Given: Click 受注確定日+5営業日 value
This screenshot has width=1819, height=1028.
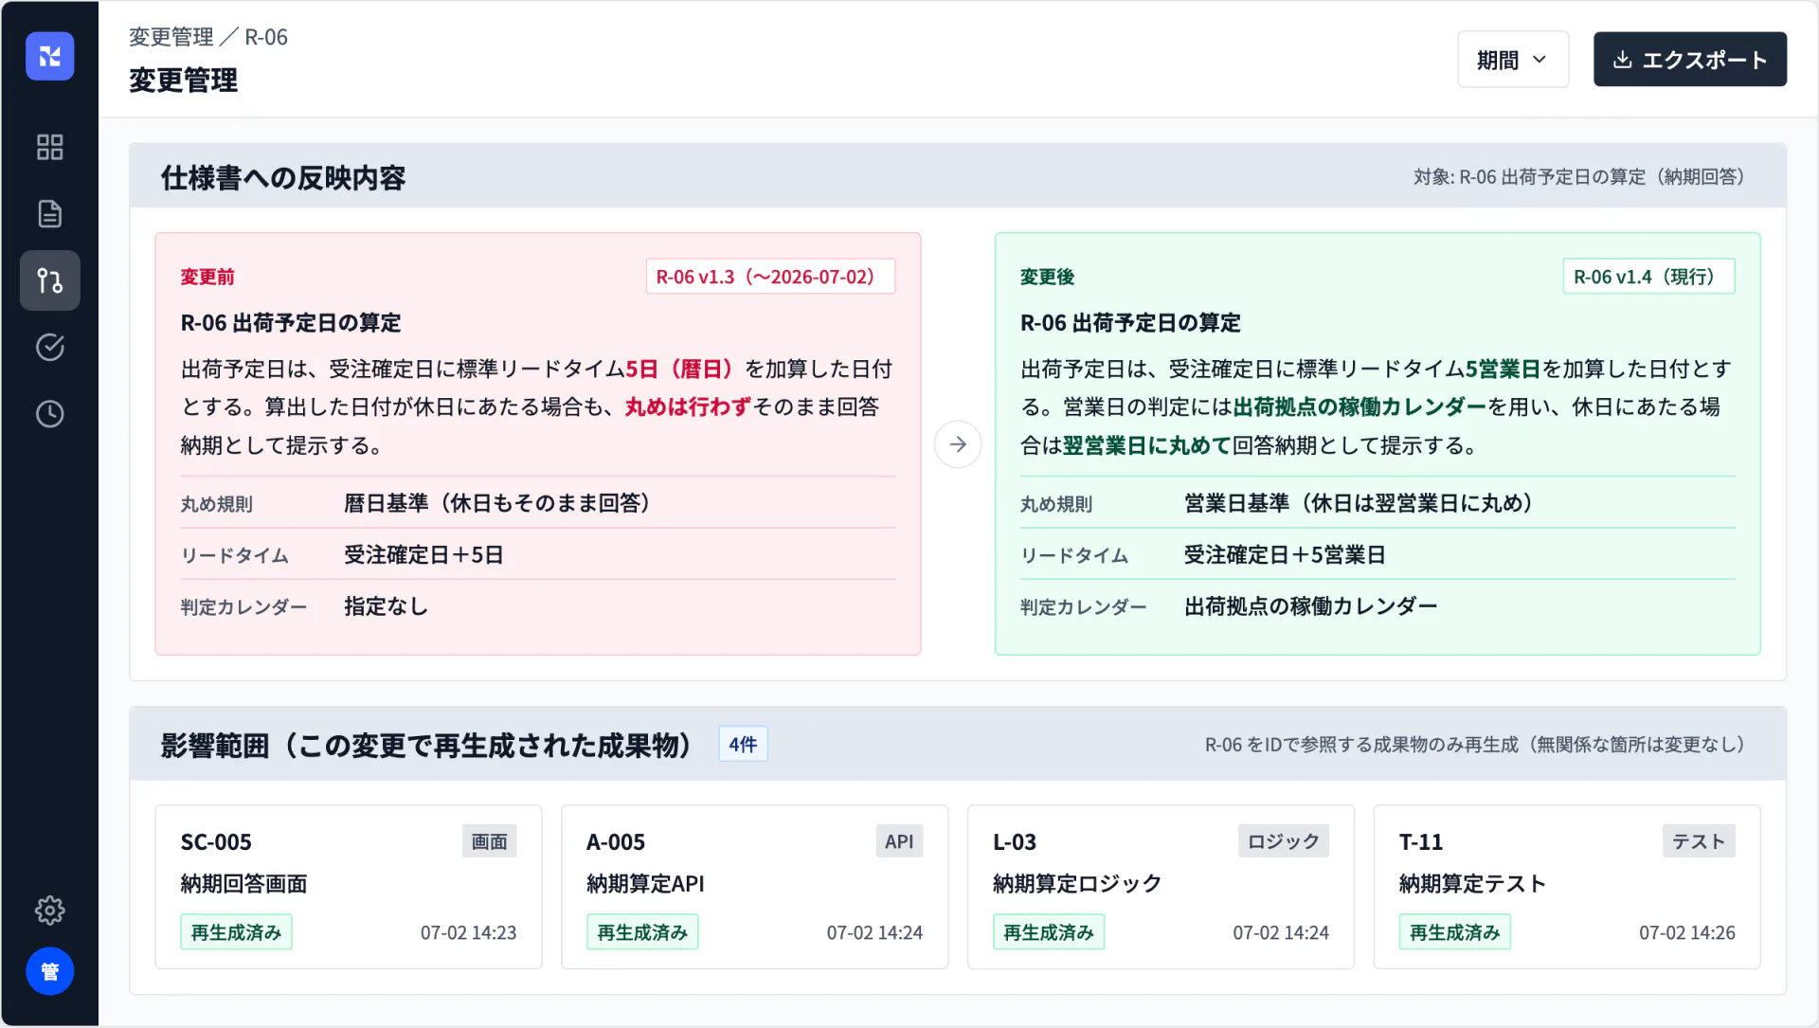Looking at the screenshot, I should pos(1285,555).
